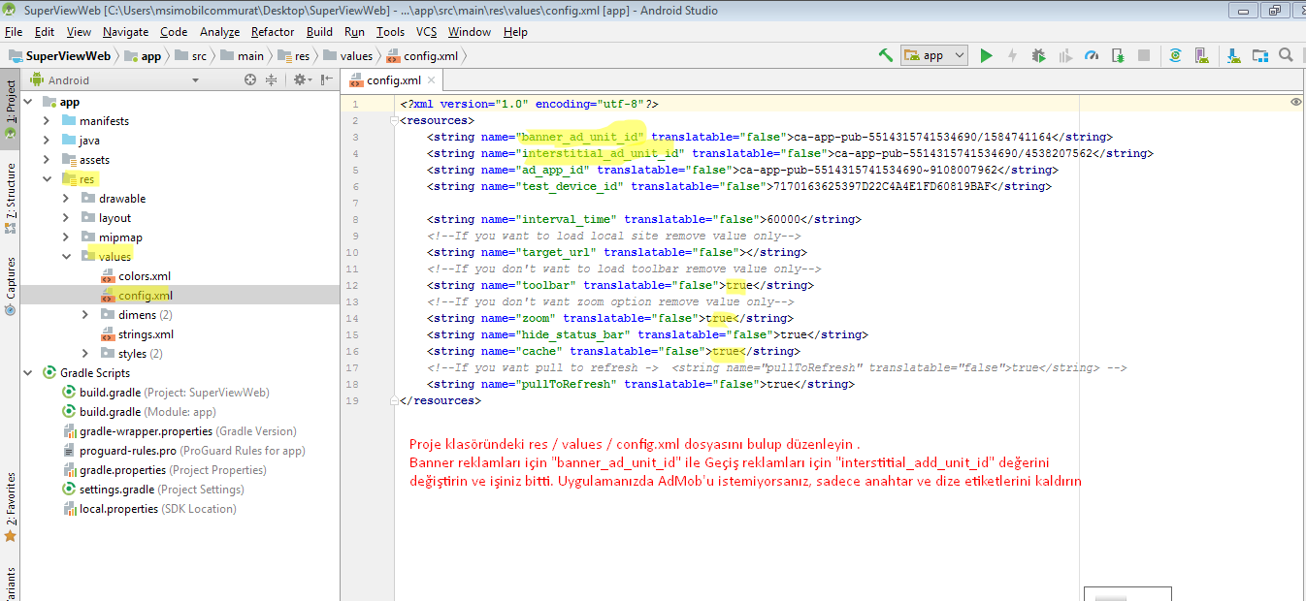This screenshot has height=601, width=1306.
Task: Click the Search Everywhere magnifier icon
Action: tap(1286, 55)
